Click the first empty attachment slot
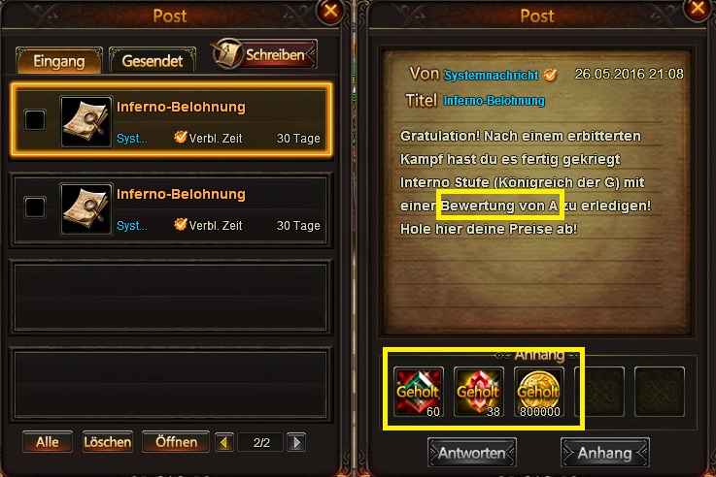716x477 pixels. click(x=599, y=392)
